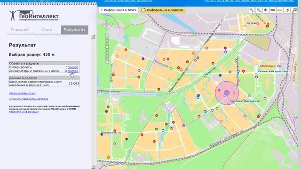Viewport: 301px width, 169px height.
Task: Switch to the Главная tab
Action: tap(20, 30)
